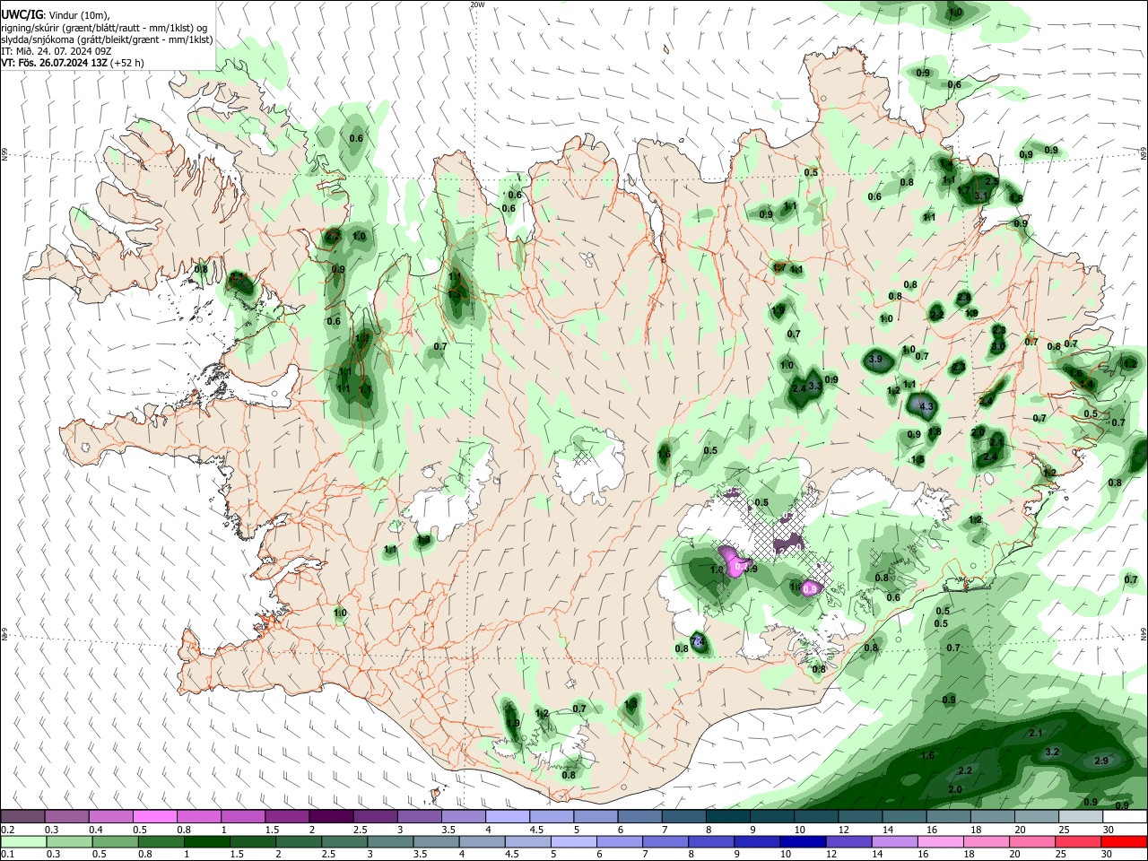Select the dark teal 8–9 swatch in the upper legend

[728, 816]
